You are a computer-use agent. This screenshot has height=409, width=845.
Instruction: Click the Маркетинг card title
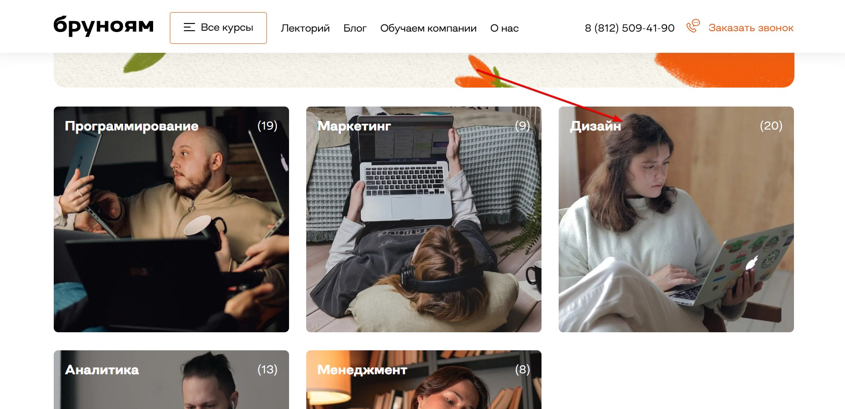click(354, 126)
